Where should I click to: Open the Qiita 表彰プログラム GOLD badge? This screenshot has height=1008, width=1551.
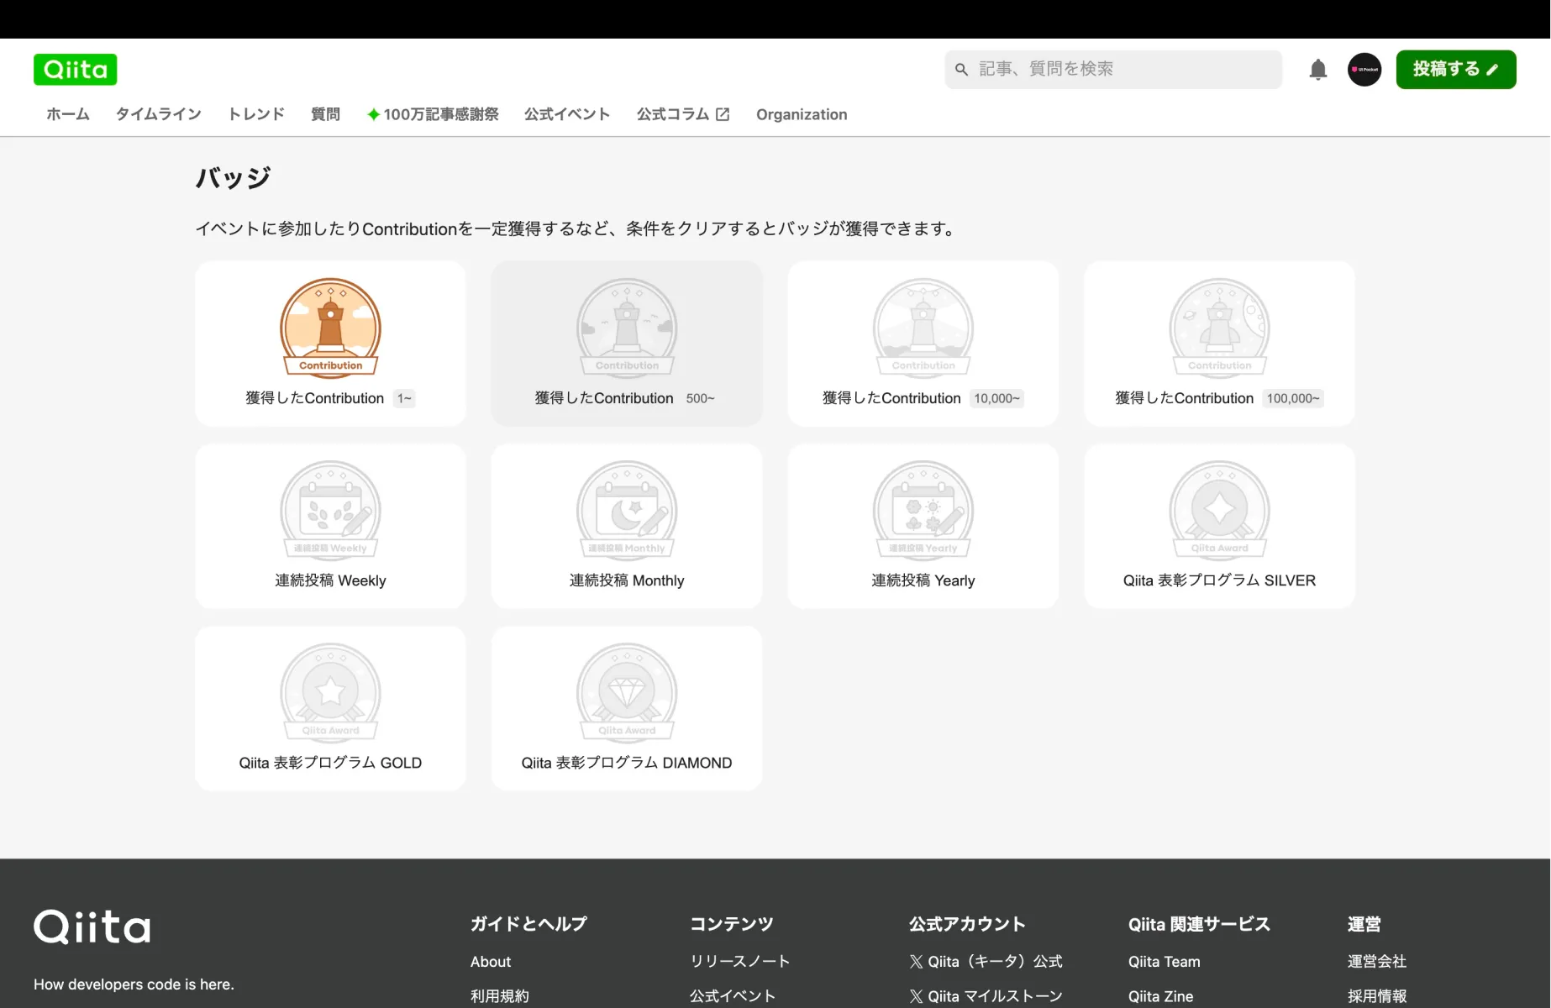click(330, 693)
